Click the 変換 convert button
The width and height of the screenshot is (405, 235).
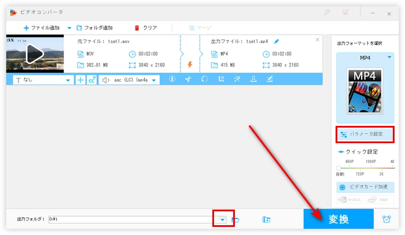[x=338, y=219]
